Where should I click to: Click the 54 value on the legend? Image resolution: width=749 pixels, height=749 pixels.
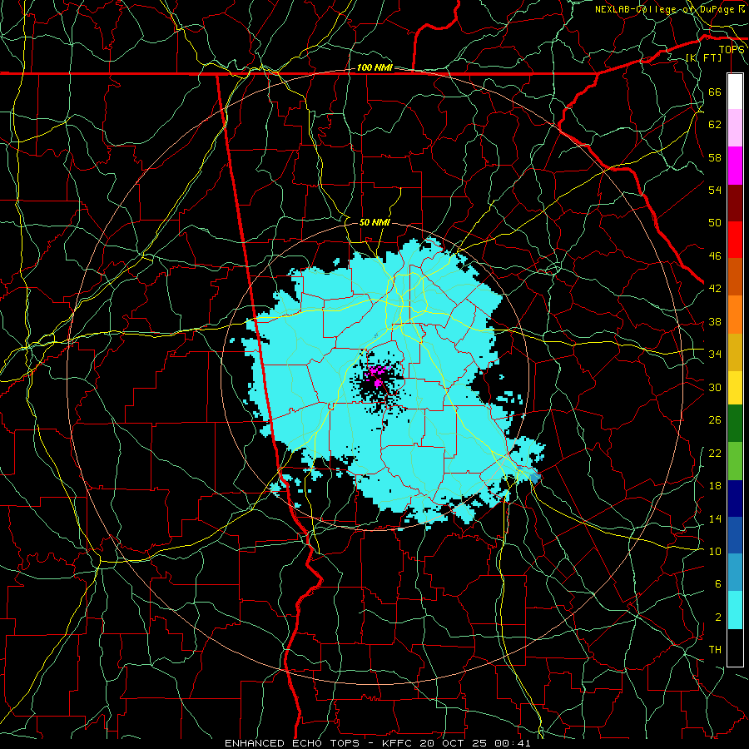tap(715, 190)
